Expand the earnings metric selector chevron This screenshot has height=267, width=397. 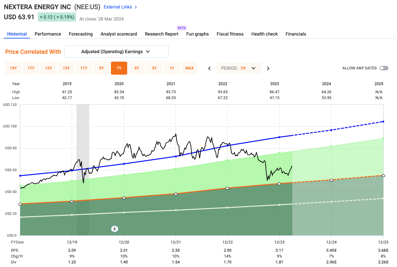pyautogui.click(x=148, y=52)
